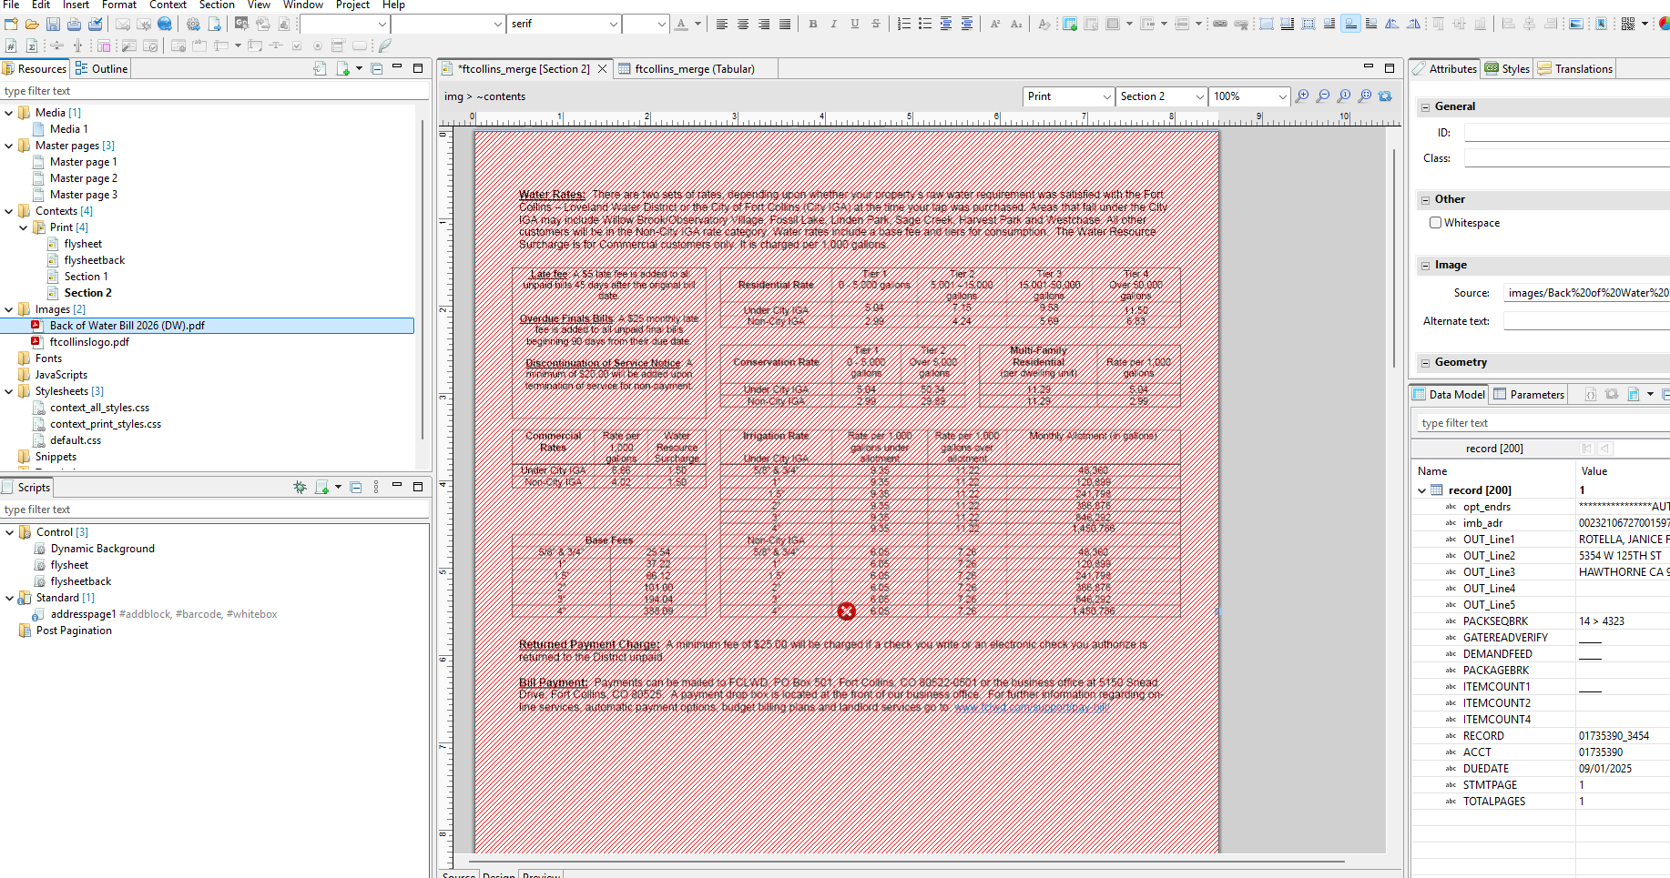1670x878 pixels.
Task: Click the Insert Barcode QR icon
Action: (1627, 25)
